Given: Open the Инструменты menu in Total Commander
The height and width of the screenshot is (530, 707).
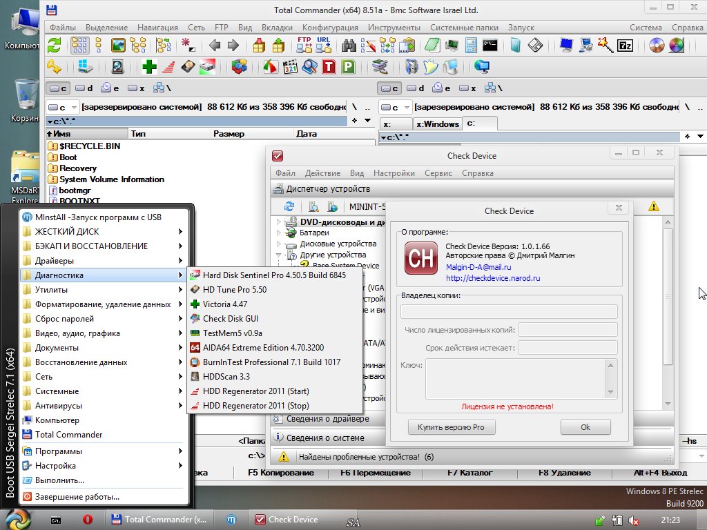Looking at the screenshot, I should pyautogui.click(x=394, y=28).
